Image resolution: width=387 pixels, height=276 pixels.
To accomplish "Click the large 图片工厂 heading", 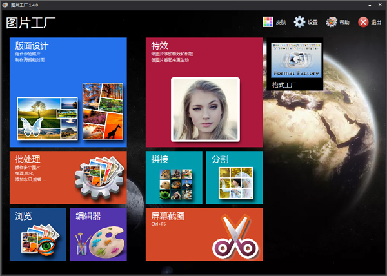I will point(30,23).
